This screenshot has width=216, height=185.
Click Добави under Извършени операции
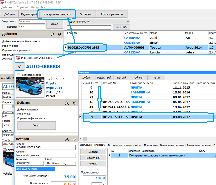pos(93,152)
